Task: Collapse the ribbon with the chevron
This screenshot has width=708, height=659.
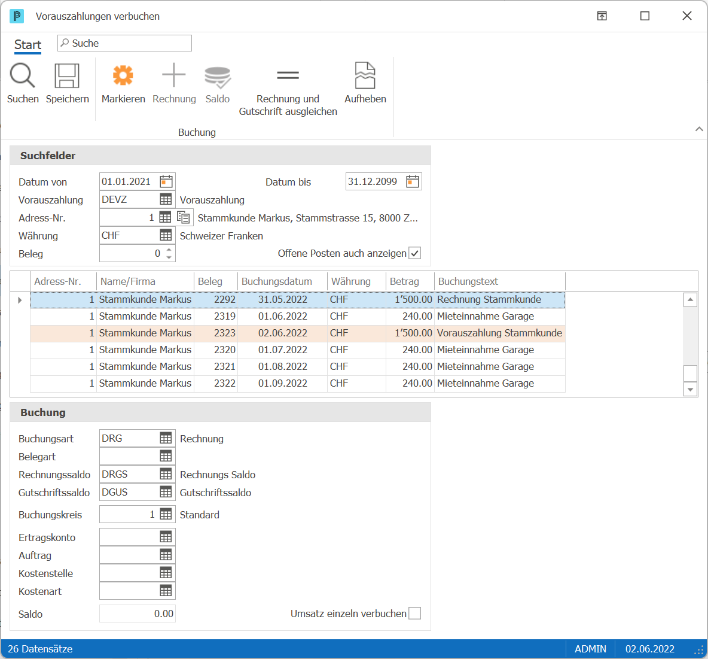Action: point(699,129)
